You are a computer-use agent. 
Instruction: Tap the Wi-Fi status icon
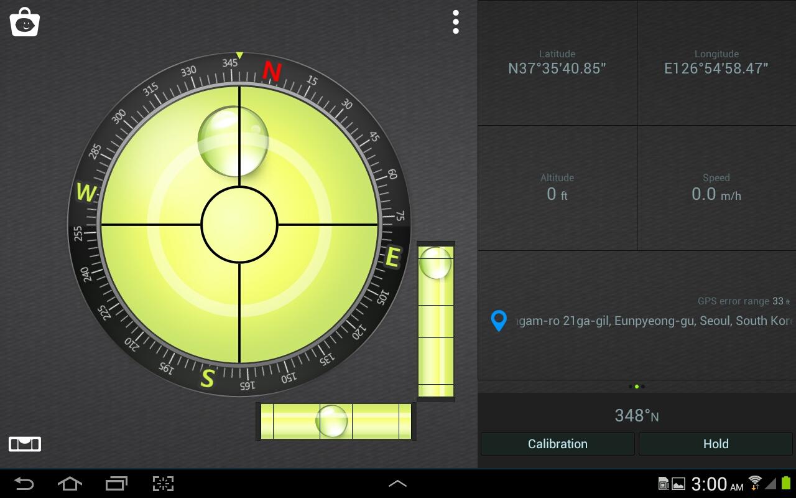point(754,484)
